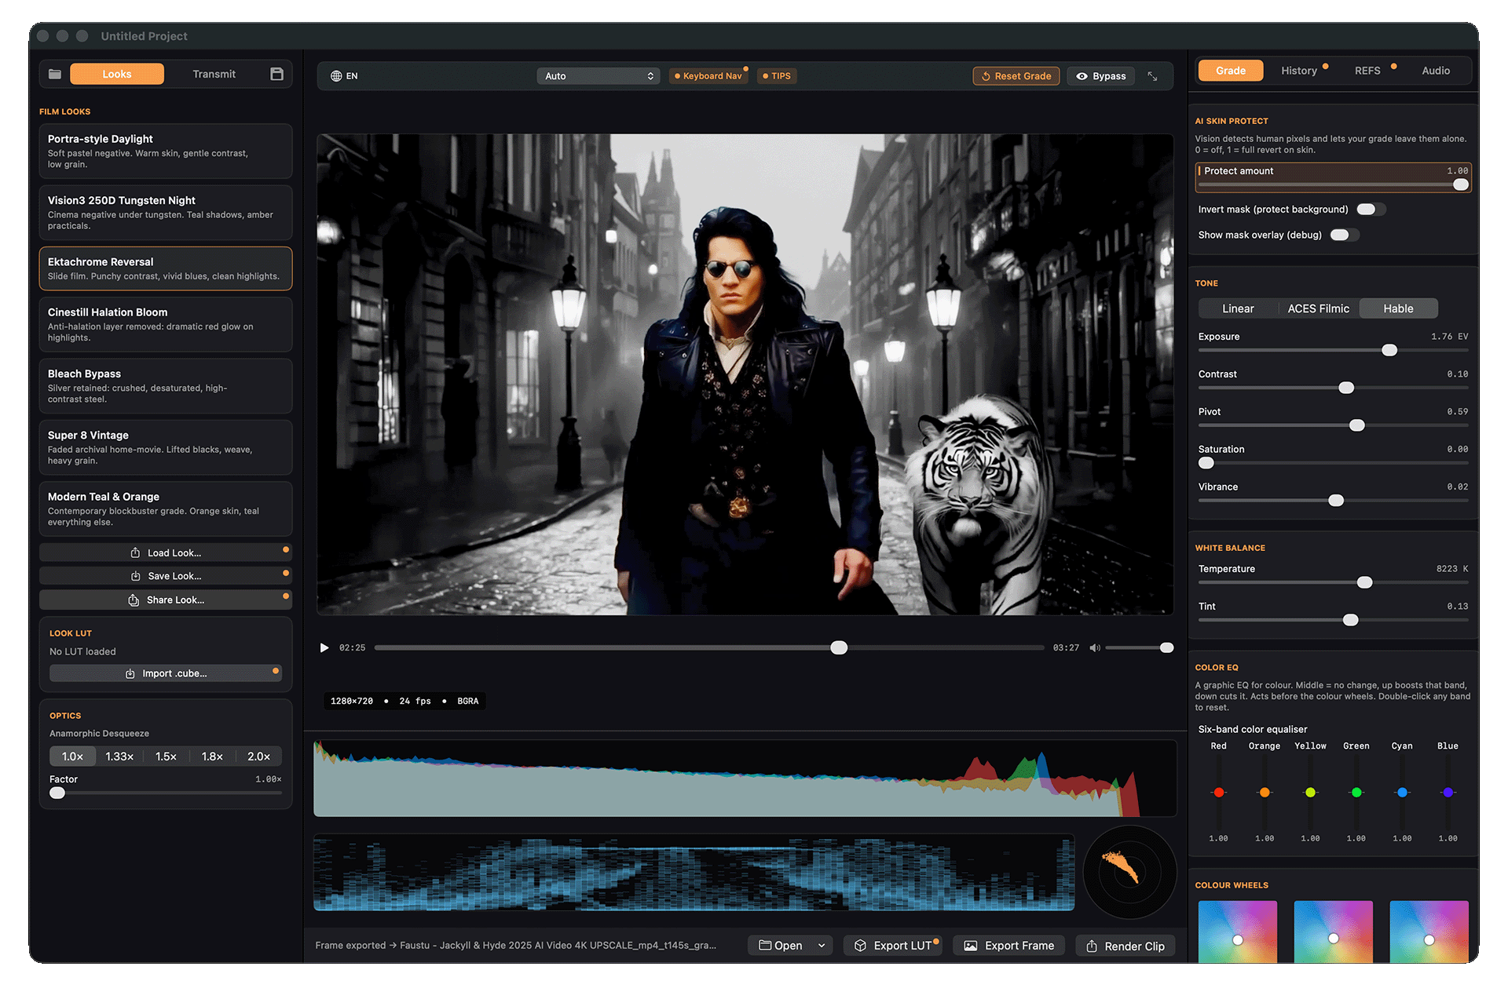Click the Cyan band EQ handle
This screenshot has width=1508, height=999.
[x=1402, y=793]
